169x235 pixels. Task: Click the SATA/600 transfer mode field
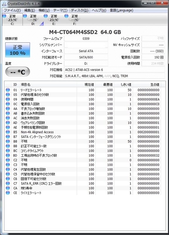point(86,57)
